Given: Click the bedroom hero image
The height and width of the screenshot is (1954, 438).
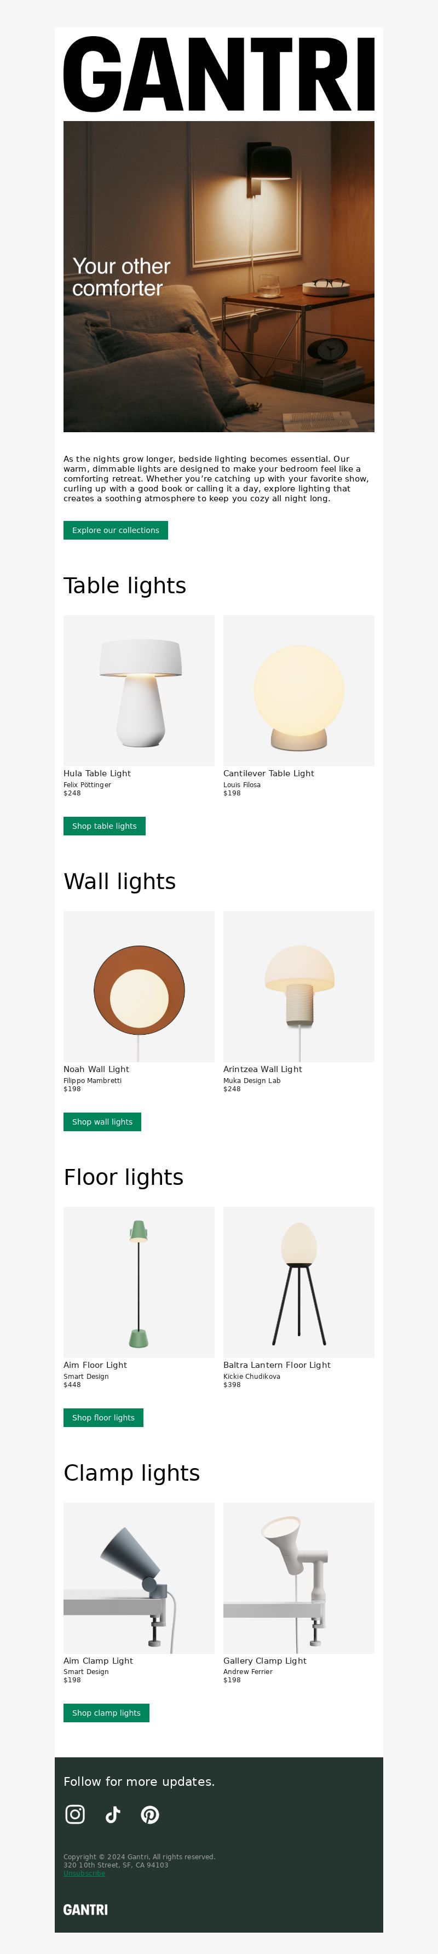Looking at the screenshot, I should [219, 277].
